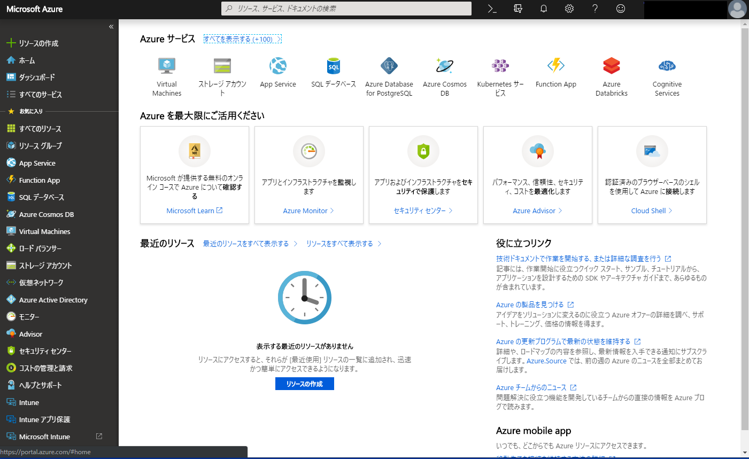Open ダッシュボード from sidebar
749x459 pixels.
[x=59, y=77]
